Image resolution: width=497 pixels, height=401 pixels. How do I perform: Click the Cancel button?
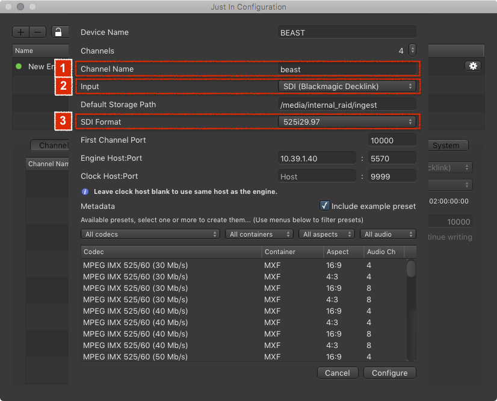coord(338,373)
